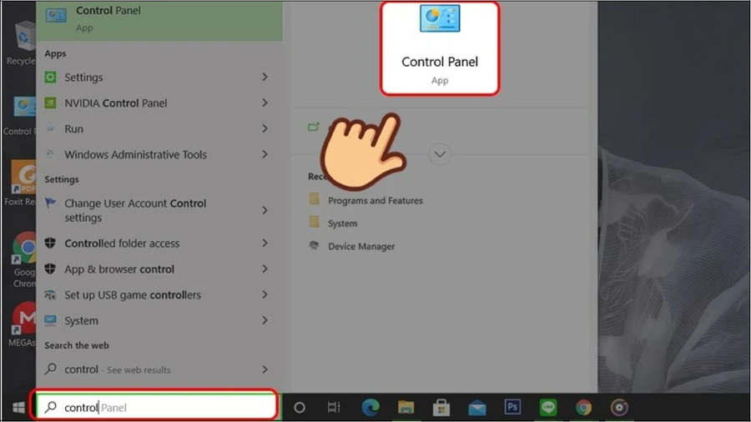Expand the control web results arrow
This screenshot has height=422, width=751.
[265, 369]
